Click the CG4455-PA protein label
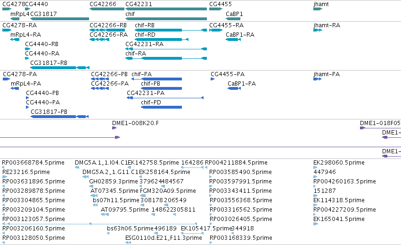The height and width of the screenshot is (245, 401). (x=228, y=74)
